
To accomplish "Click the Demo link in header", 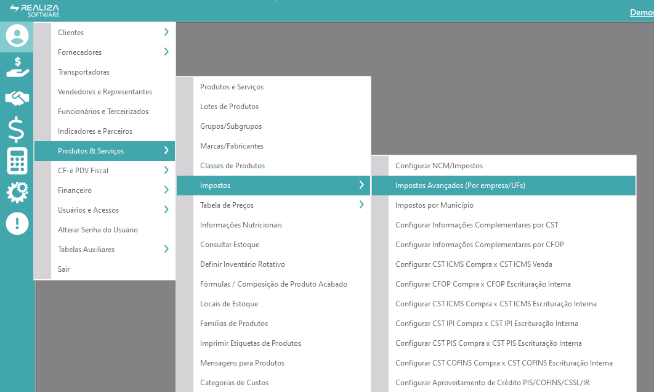I will click(x=642, y=12).
